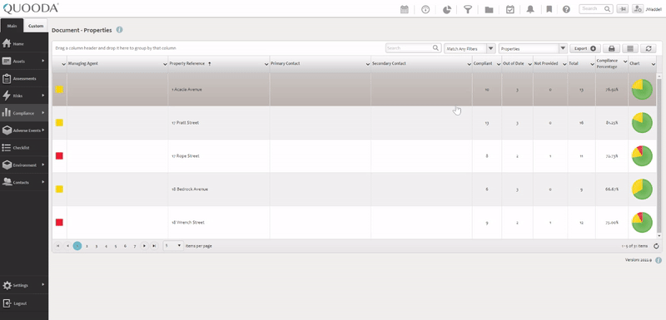The width and height of the screenshot is (666, 320).
Task: Click the pin icon button near user name
Action: point(623,9)
